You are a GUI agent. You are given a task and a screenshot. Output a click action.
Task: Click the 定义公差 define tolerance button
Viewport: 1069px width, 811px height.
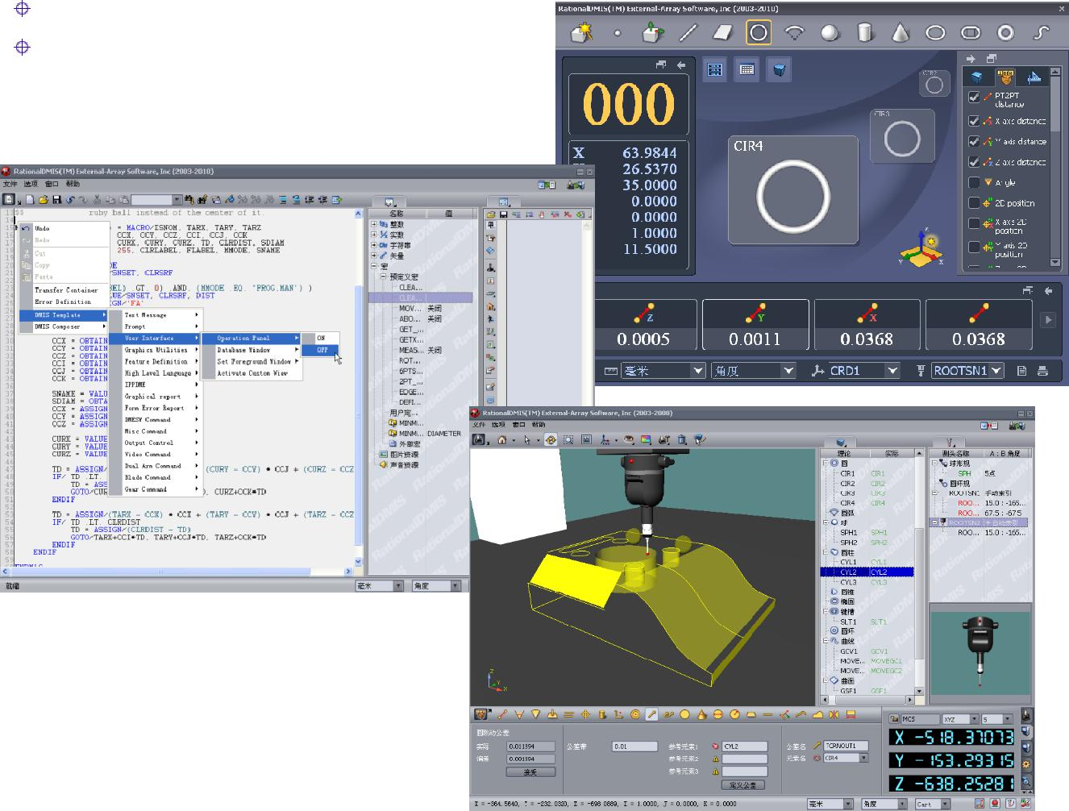743,784
